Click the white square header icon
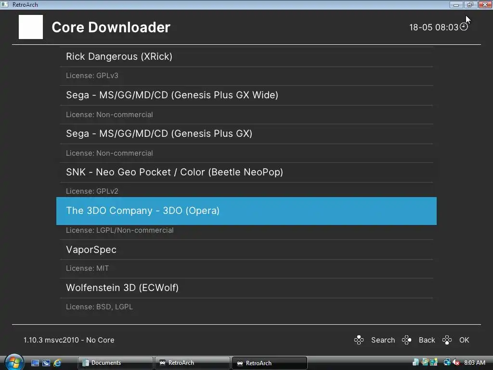Viewport: 493px width, 370px height. coord(31,27)
